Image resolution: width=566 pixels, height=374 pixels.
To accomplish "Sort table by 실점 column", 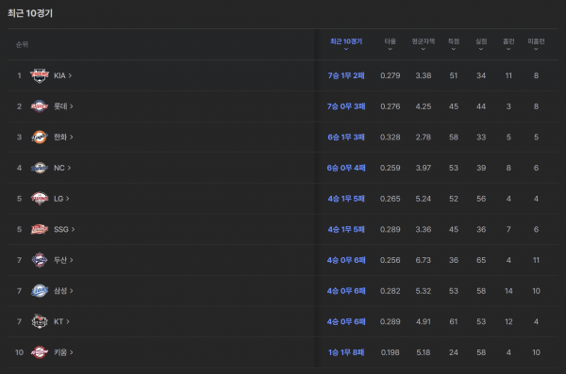I will tap(481, 44).
